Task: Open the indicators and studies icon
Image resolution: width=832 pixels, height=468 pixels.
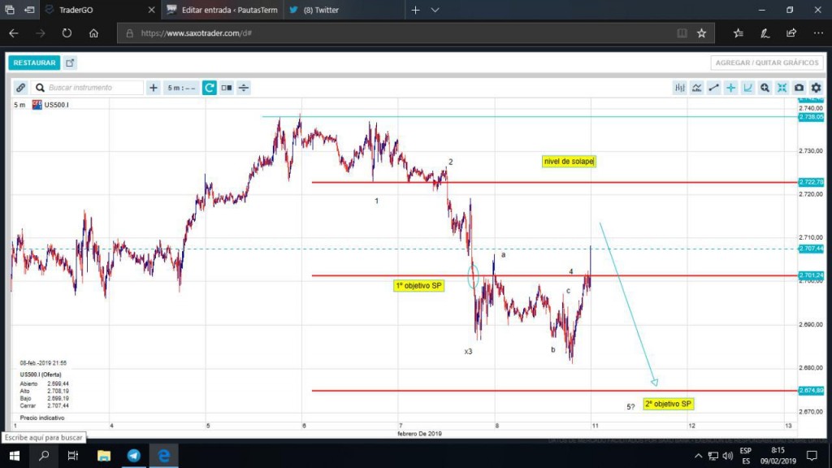Action: [696, 88]
